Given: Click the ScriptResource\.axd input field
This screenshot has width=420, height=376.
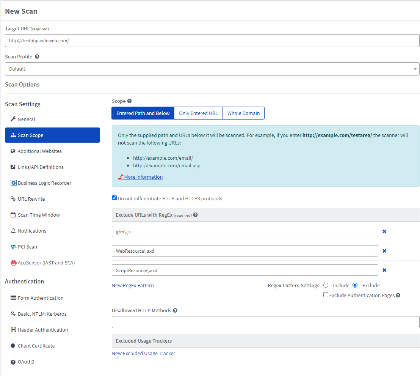Looking at the screenshot, I should tap(245, 270).
